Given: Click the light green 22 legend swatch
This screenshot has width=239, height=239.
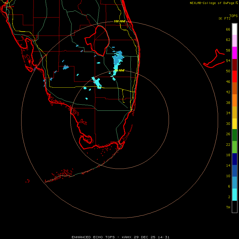Looking at the screenshot, I should click(234, 147).
